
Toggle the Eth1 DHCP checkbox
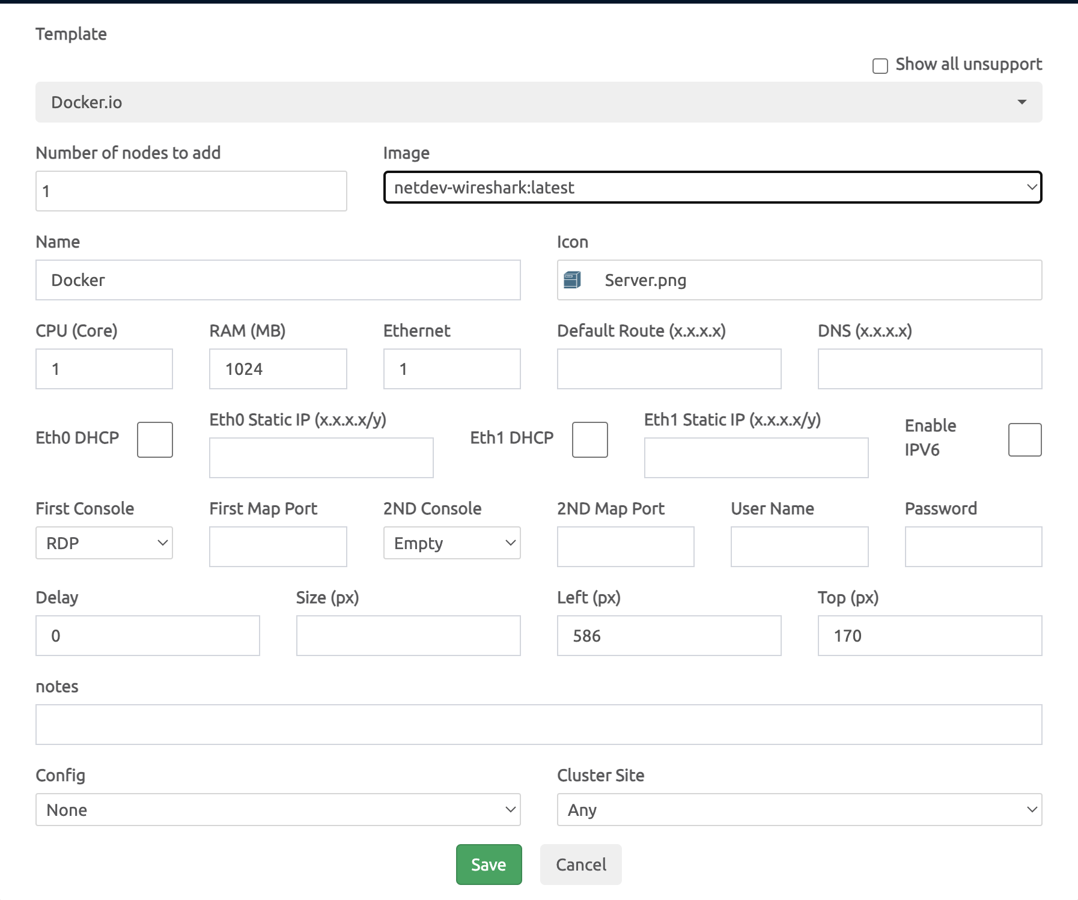(590, 440)
